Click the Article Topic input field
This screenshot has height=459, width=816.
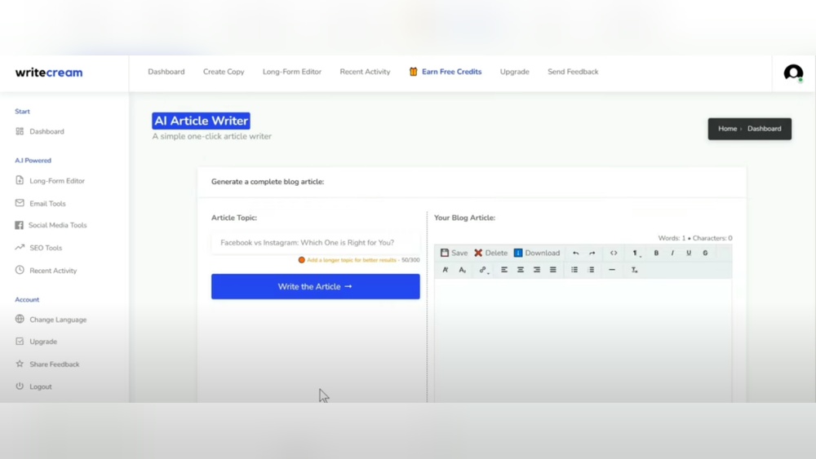[x=315, y=243]
